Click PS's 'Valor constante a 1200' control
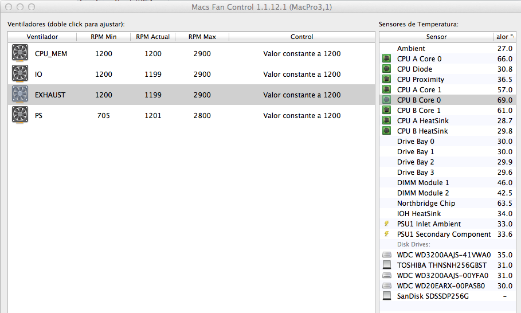Screen dimensions: 521x313 (301, 115)
